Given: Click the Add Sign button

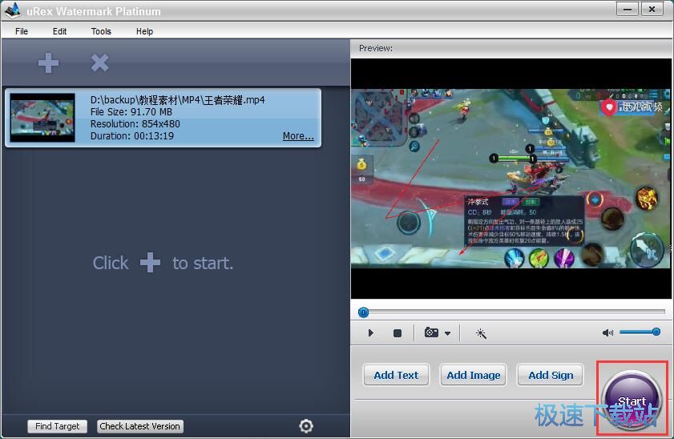Looking at the screenshot, I should [551, 375].
